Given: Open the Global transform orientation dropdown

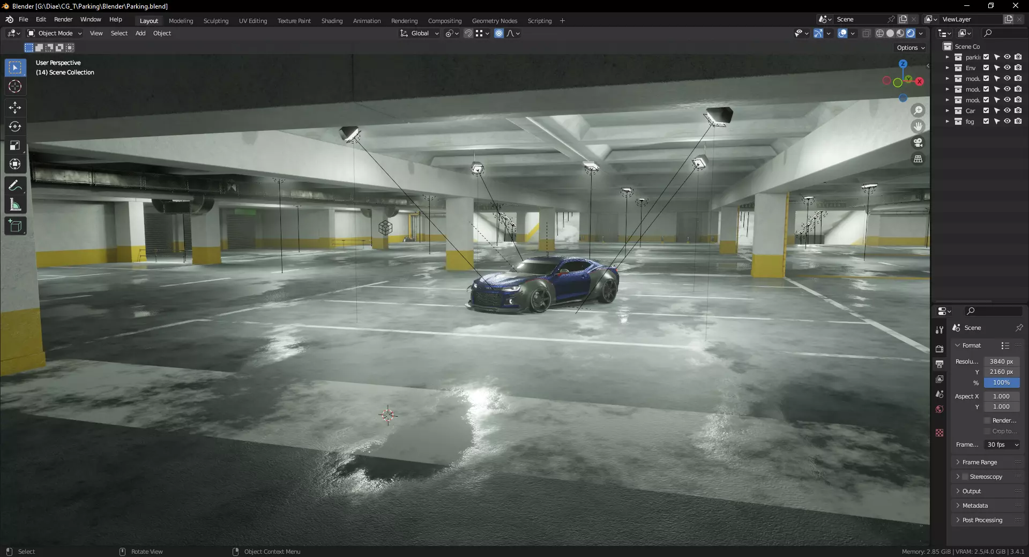Looking at the screenshot, I should 420,33.
